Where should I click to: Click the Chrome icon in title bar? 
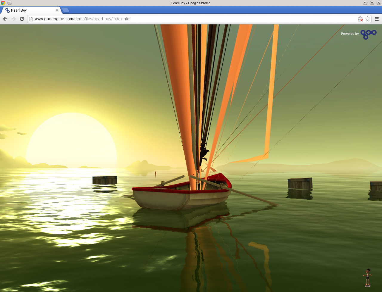3,3
